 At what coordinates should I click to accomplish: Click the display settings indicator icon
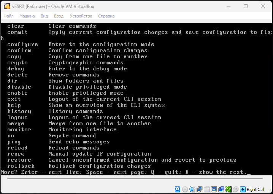click(214, 189)
